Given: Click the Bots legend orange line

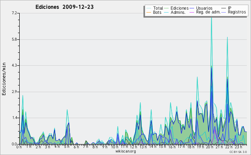Looking at the screenshot, I should 149,12.
